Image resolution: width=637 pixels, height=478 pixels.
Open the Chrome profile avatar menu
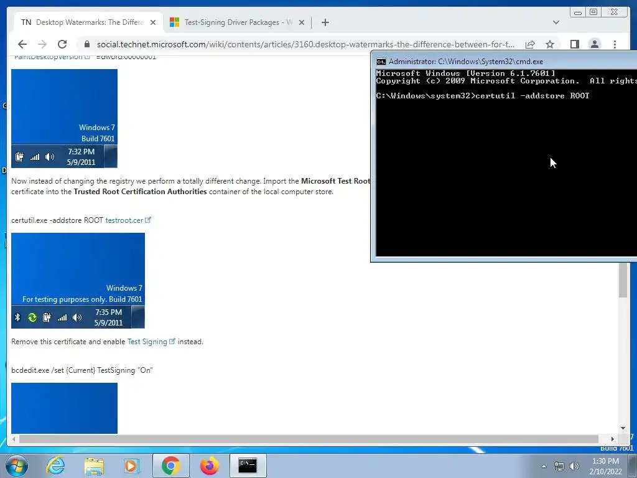(594, 44)
